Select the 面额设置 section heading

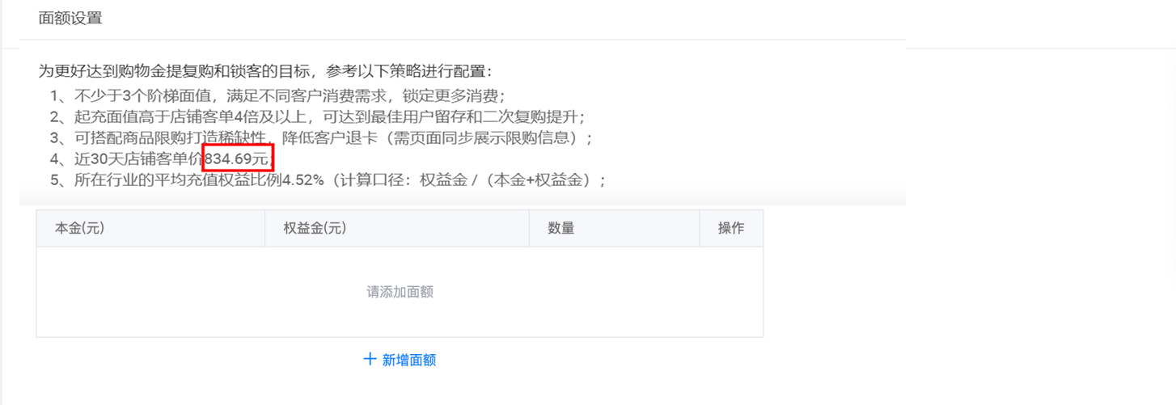point(71,18)
